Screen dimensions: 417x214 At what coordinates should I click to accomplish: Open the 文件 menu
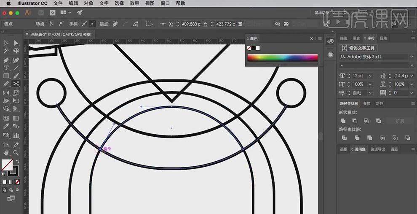click(58, 3)
